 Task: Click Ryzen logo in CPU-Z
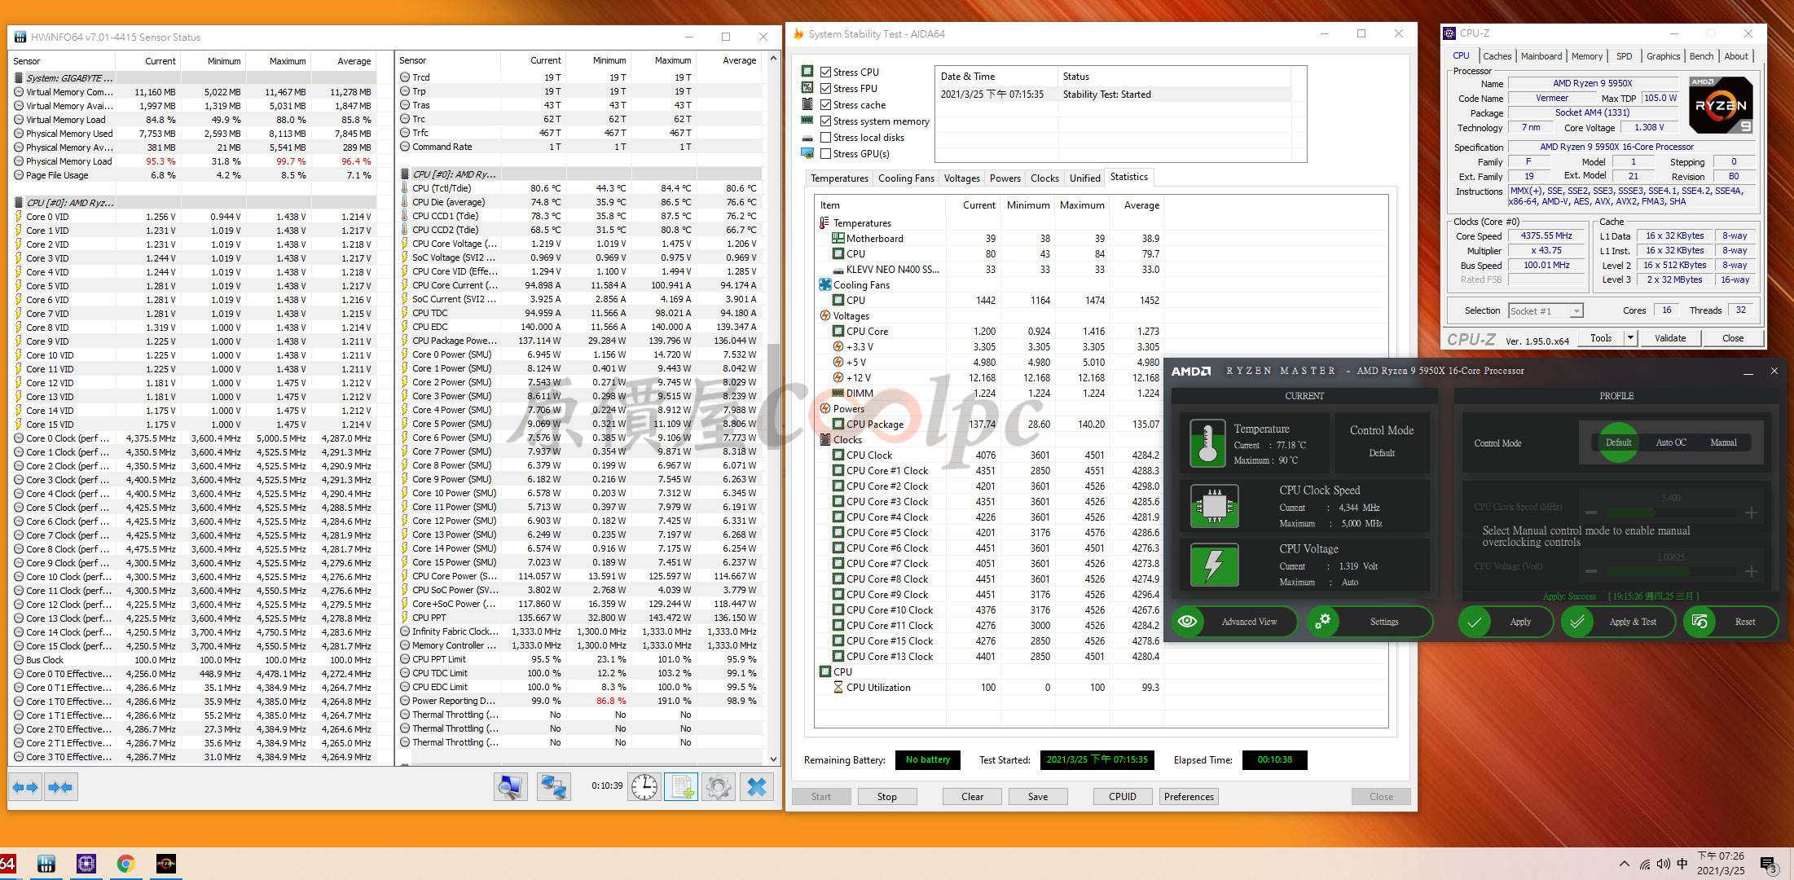coord(1721,106)
